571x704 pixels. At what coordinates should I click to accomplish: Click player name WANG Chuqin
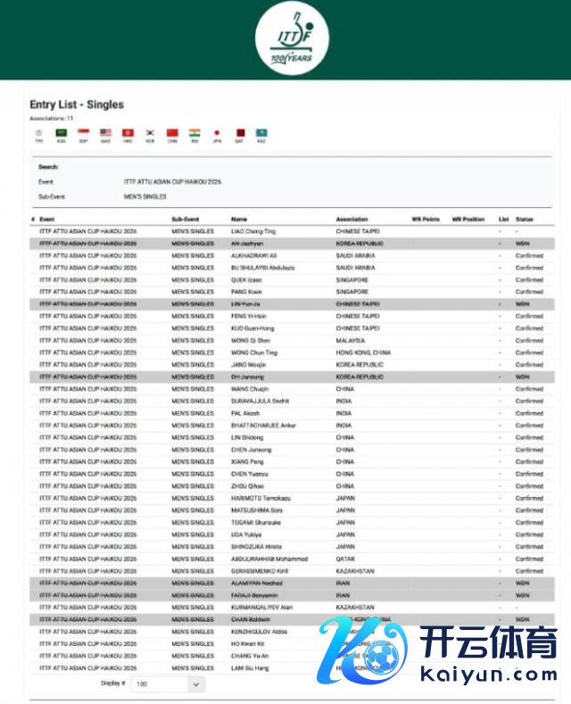click(250, 389)
